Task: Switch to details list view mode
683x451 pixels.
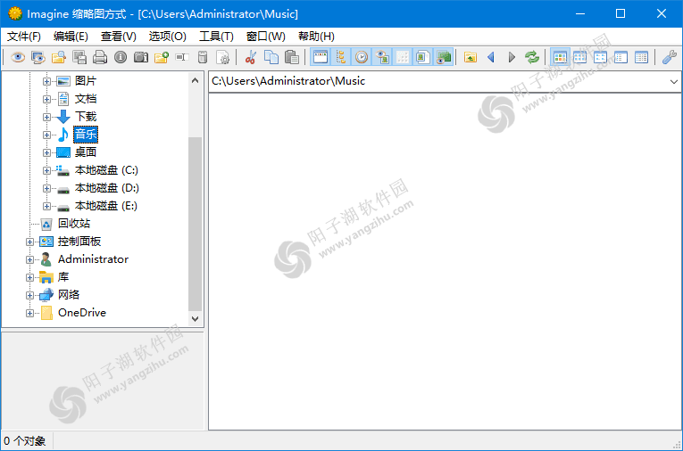Action: pyautogui.click(x=641, y=57)
